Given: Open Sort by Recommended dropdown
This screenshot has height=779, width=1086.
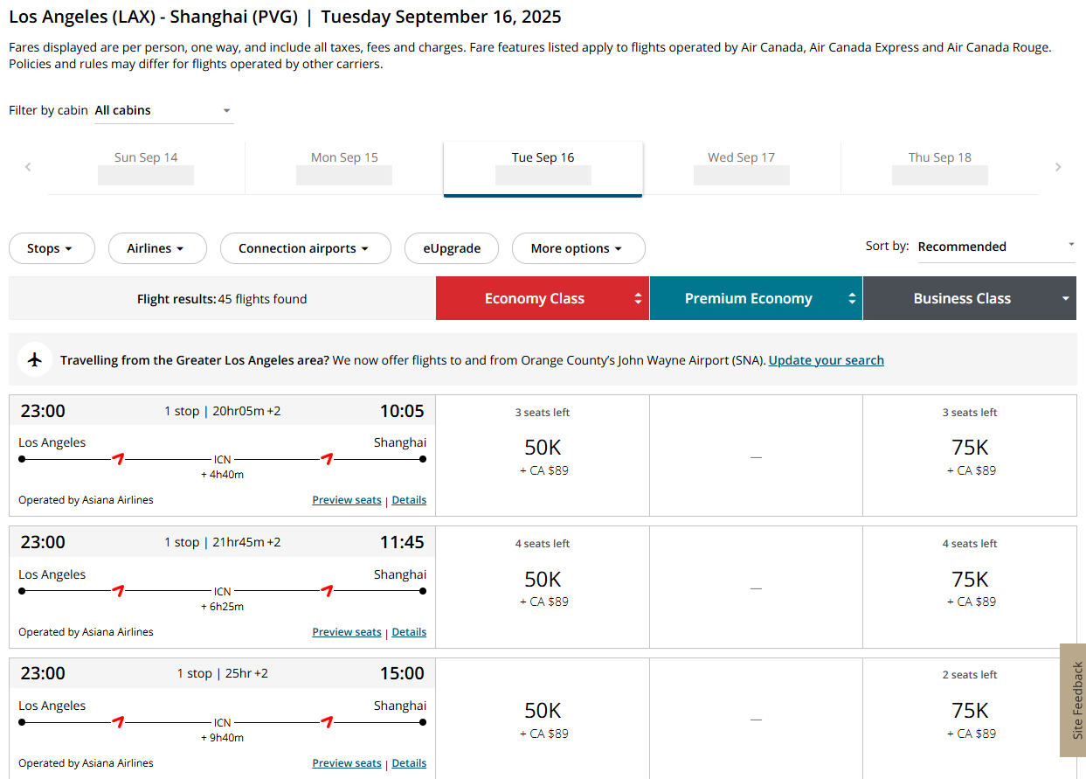Looking at the screenshot, I should pos(996,247).
